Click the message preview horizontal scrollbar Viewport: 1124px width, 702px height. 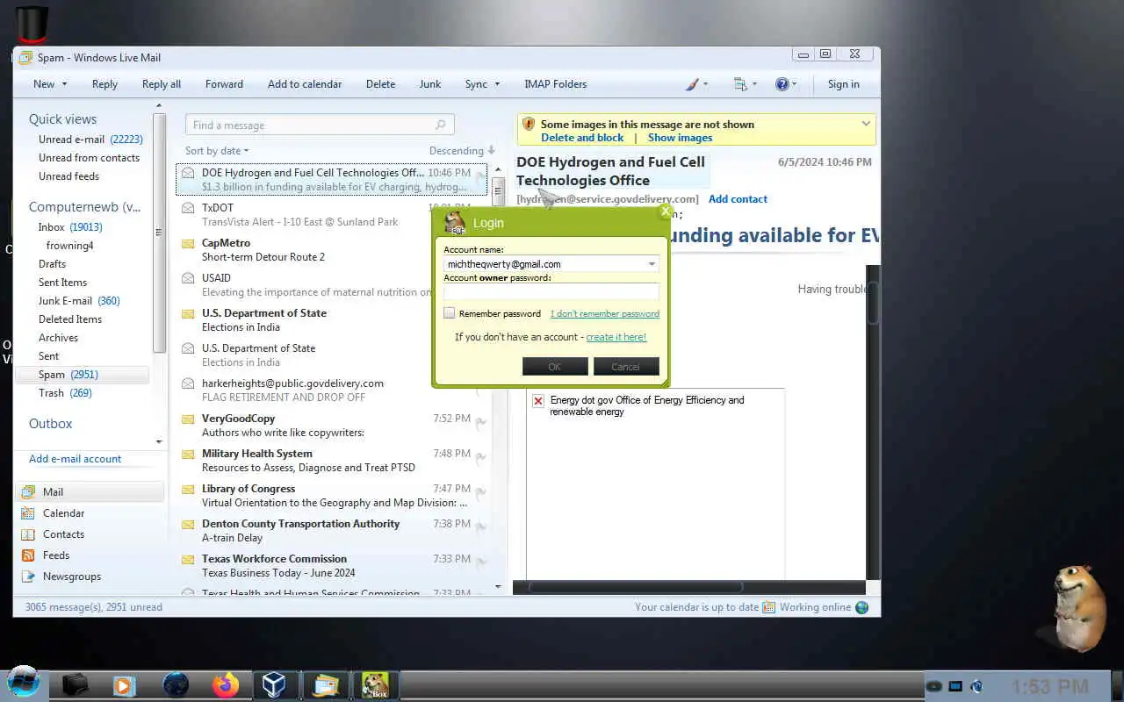click(634, 586)
